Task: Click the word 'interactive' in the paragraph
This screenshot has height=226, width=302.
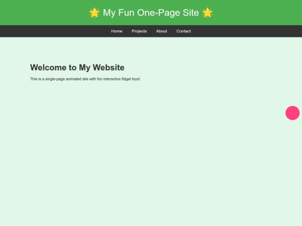Action: pos(112,79)
